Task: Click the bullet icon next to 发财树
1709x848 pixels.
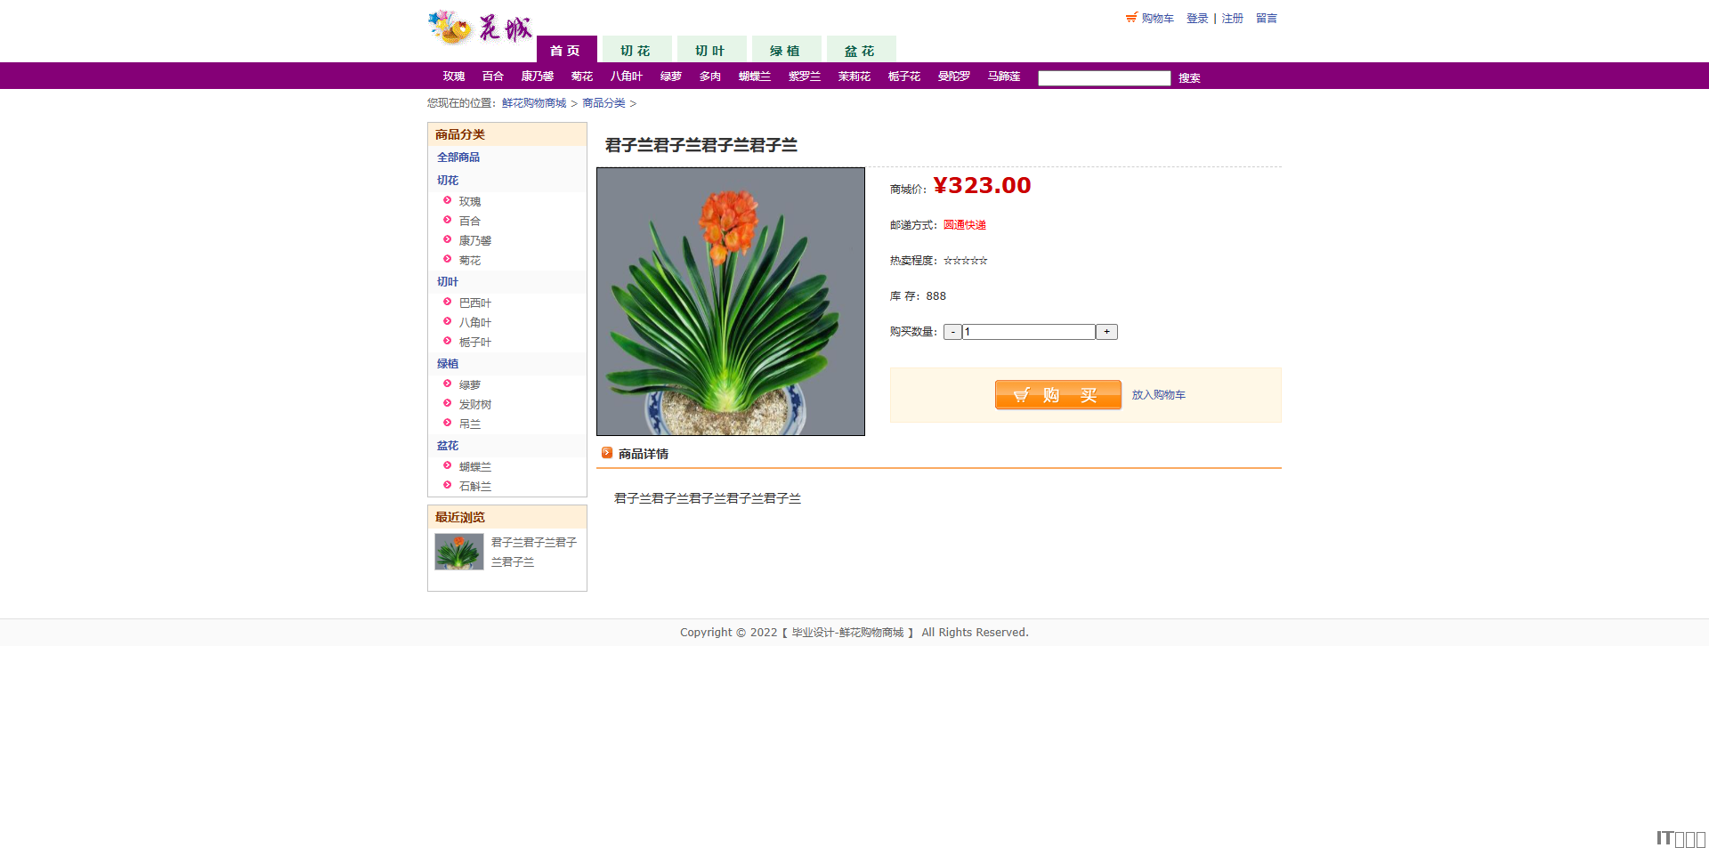Action: coord(448,404)
